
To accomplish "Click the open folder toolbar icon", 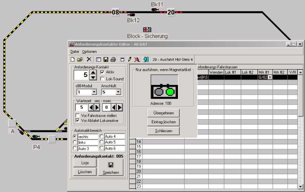I will click(x=79, y=59).
